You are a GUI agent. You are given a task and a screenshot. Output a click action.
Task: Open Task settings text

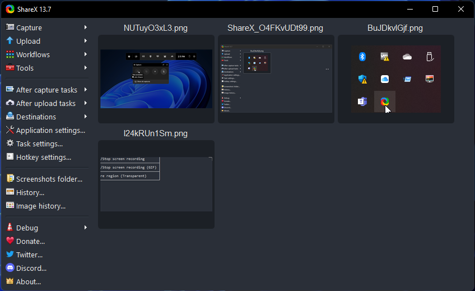click(39, 144)
